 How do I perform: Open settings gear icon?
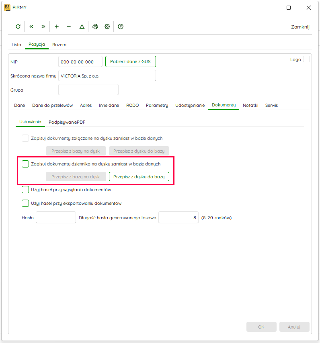coord(107,27)
